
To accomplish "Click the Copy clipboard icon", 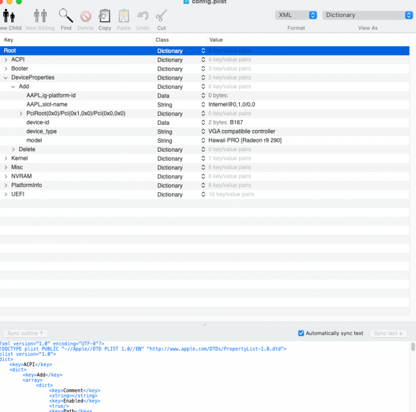I will pos(105,16).
